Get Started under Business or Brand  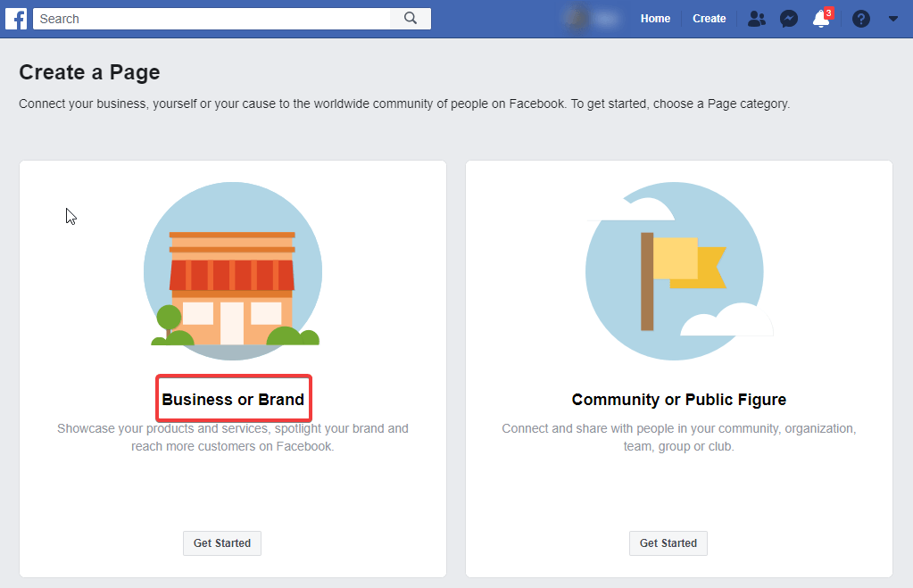pos(221,542)
